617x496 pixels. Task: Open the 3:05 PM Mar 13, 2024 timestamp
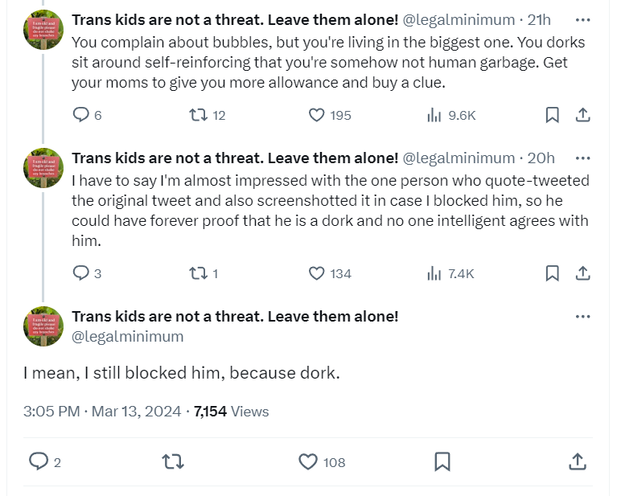click(x=103, y=412)
